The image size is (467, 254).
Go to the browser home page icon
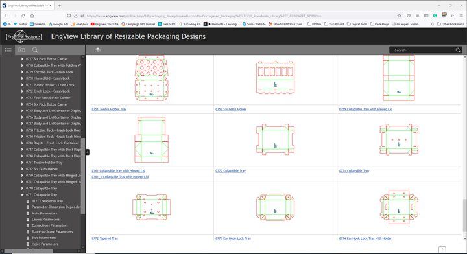pyautogui.click(x=32, y=16)
